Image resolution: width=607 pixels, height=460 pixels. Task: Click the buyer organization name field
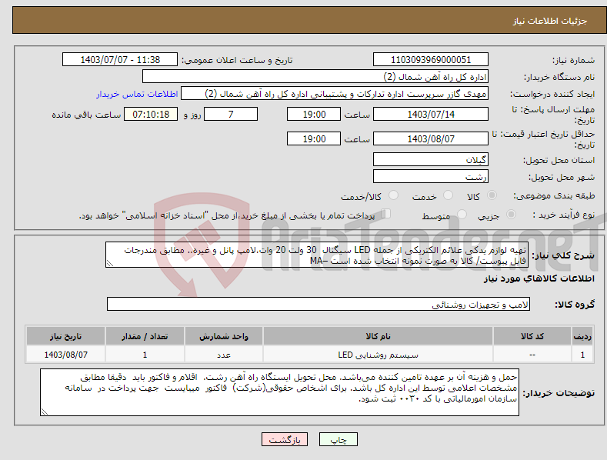coord(315,77)
